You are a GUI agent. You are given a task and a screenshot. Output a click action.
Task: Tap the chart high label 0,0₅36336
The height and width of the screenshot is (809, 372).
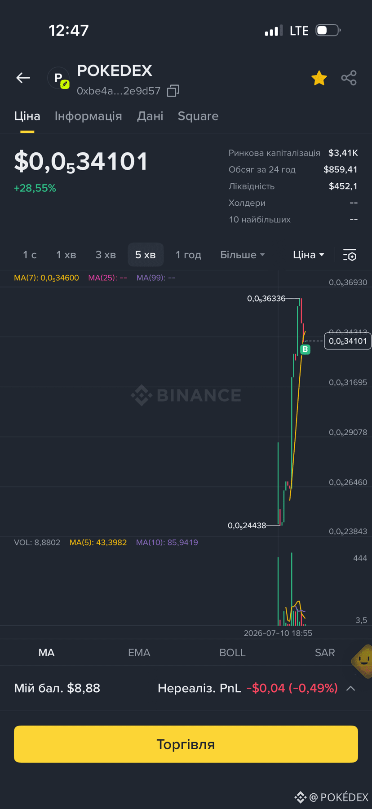click(266, 298)
